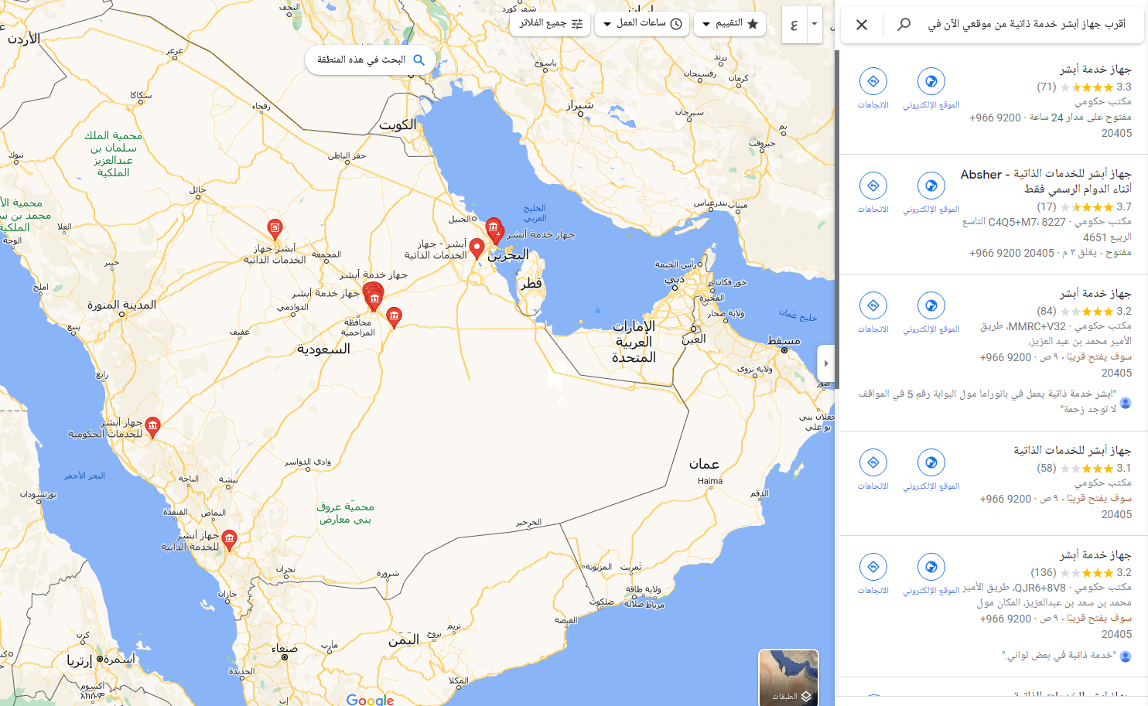
Task: Click the السعودية country label on map
Action: (323, 350)
